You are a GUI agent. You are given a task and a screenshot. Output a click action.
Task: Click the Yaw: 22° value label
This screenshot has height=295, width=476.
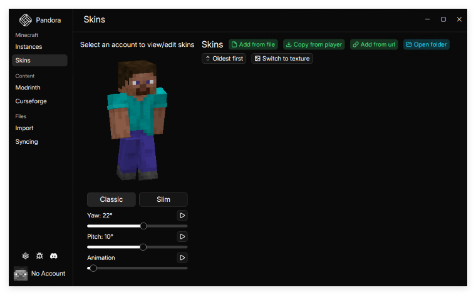(100, 216)
